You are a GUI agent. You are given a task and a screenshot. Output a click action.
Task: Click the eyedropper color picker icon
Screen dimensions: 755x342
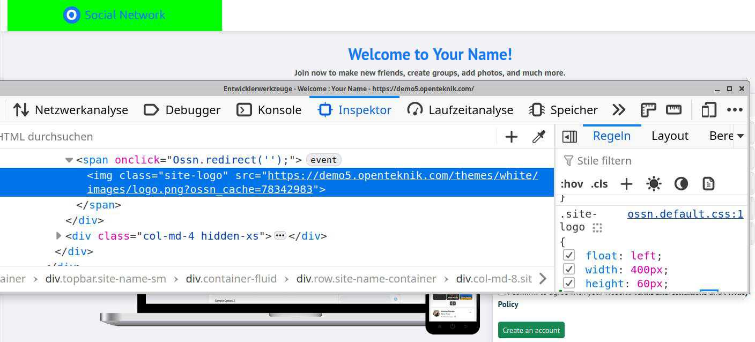click(538, 137)
